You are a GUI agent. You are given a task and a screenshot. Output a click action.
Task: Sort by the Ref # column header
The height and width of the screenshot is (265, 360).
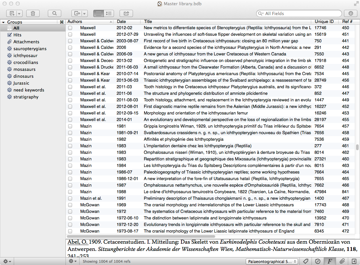(347, 22)
